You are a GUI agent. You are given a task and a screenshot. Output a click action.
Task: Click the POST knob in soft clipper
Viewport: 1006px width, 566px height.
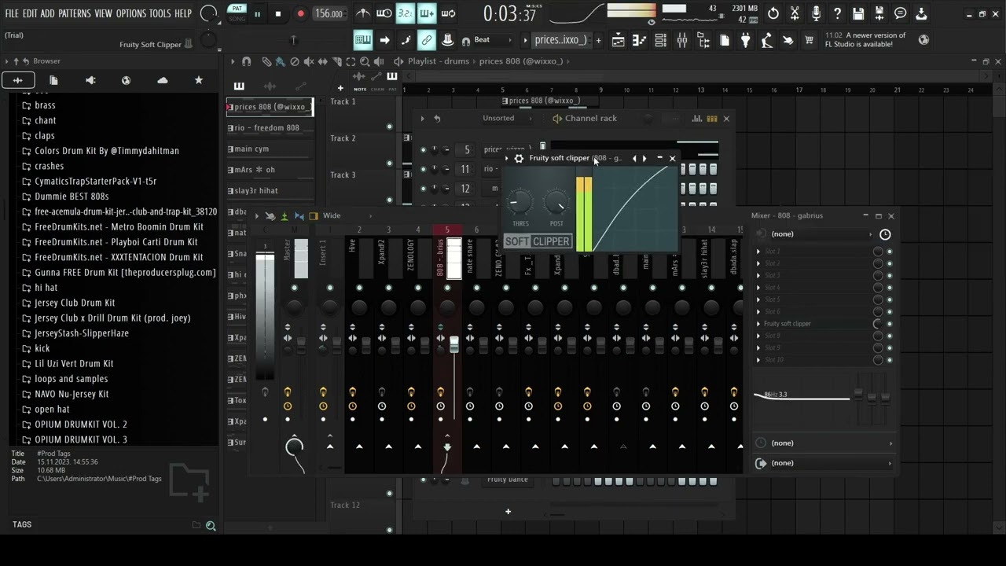(x=556, y=204)
